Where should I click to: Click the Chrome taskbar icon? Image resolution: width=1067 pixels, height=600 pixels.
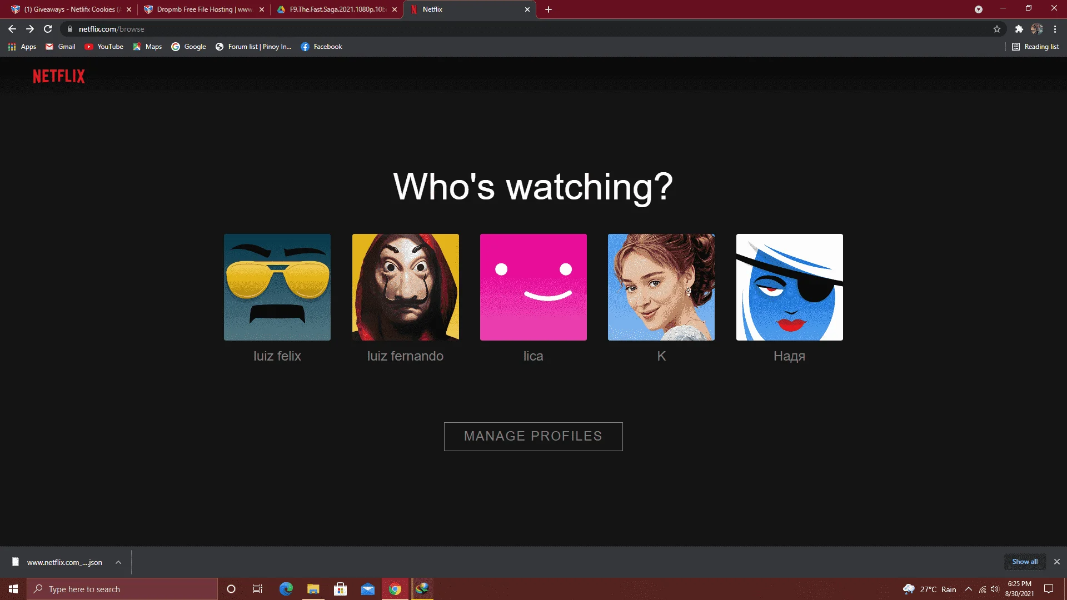pos(395,589)
